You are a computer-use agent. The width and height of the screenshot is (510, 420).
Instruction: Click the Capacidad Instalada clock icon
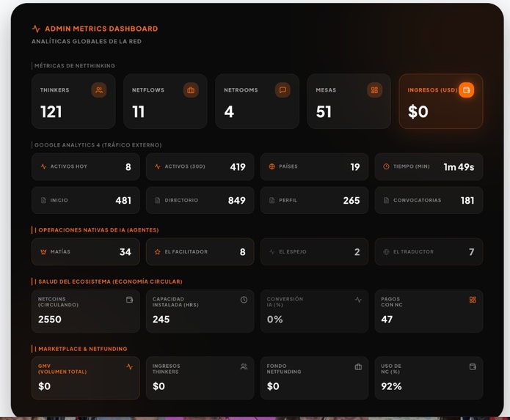point(244,300)
